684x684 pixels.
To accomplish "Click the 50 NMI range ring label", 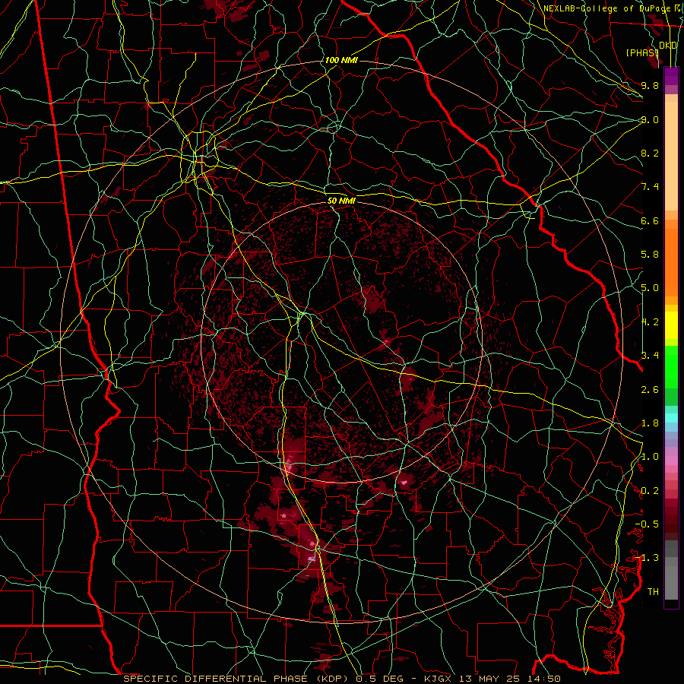I will pyautogui.click(x=341, y=201).
